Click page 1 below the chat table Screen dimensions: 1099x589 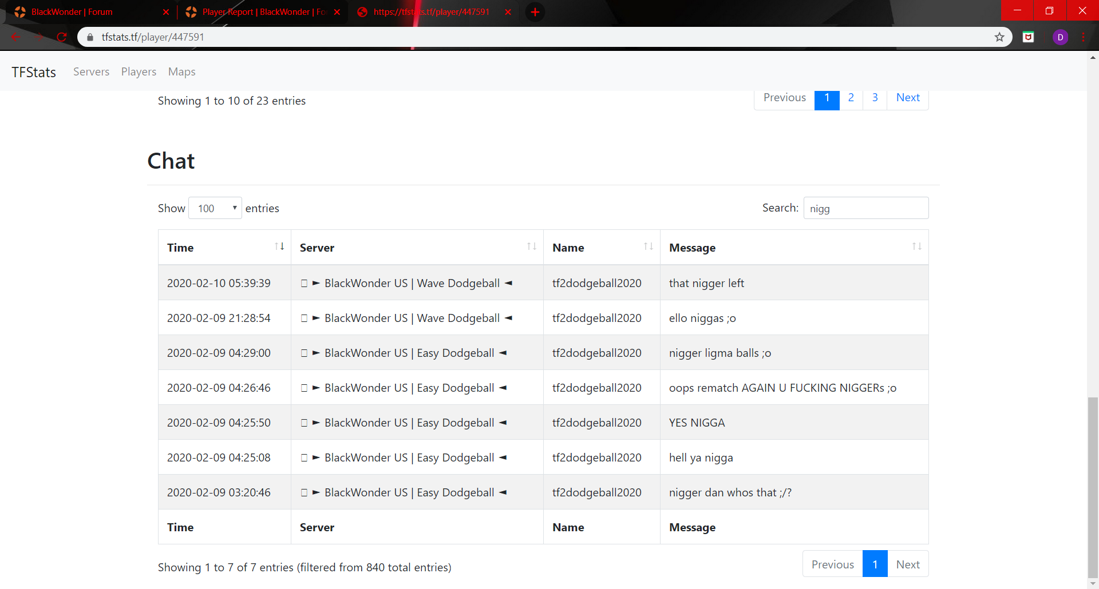pos(875,564)
